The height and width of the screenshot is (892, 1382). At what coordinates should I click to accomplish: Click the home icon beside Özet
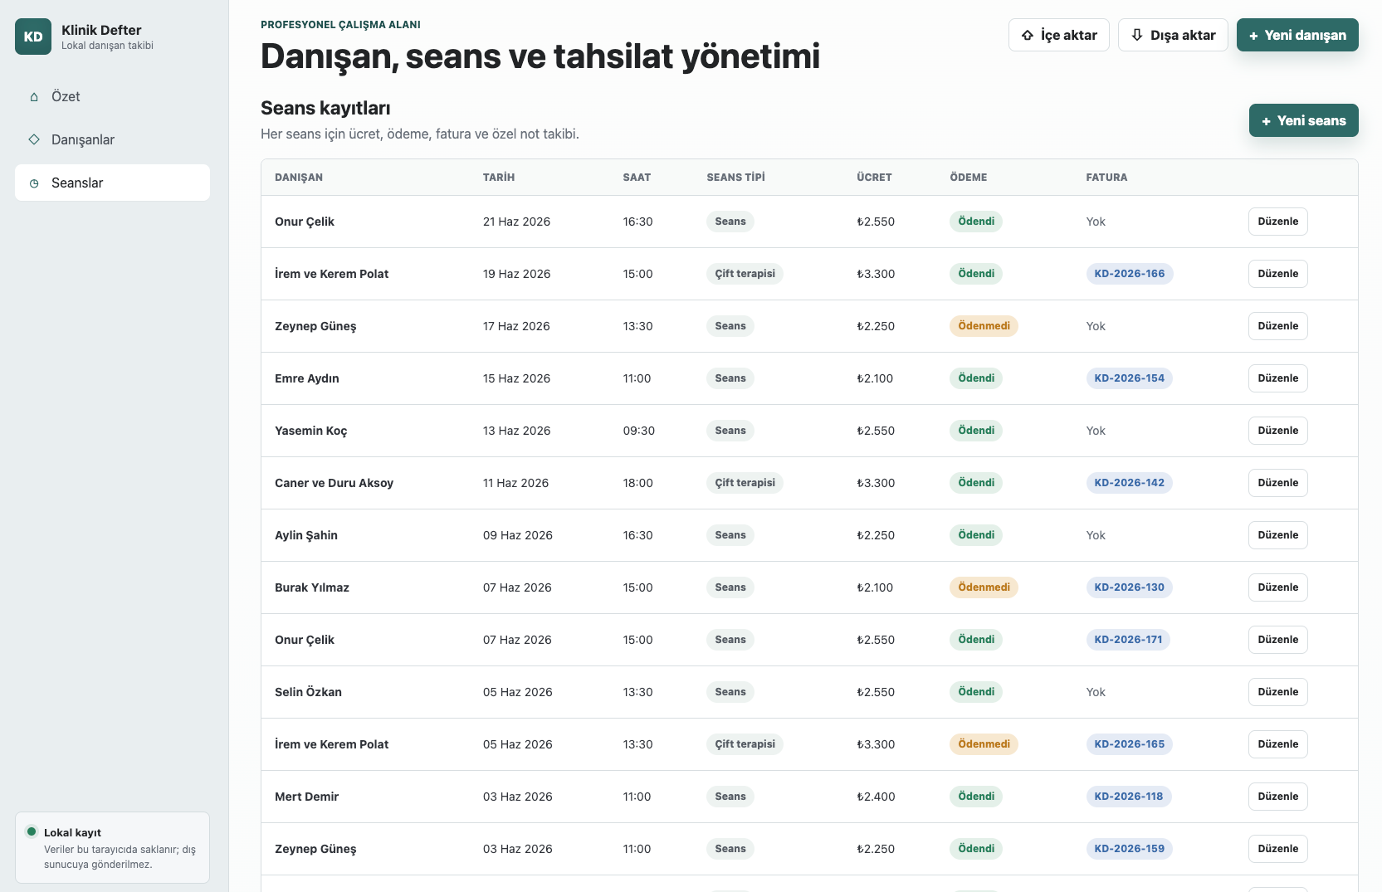(34, 97)
